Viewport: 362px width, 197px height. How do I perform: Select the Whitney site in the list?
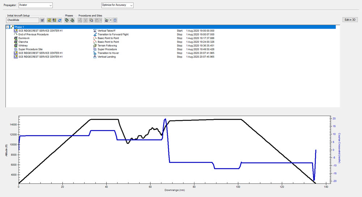23,46
